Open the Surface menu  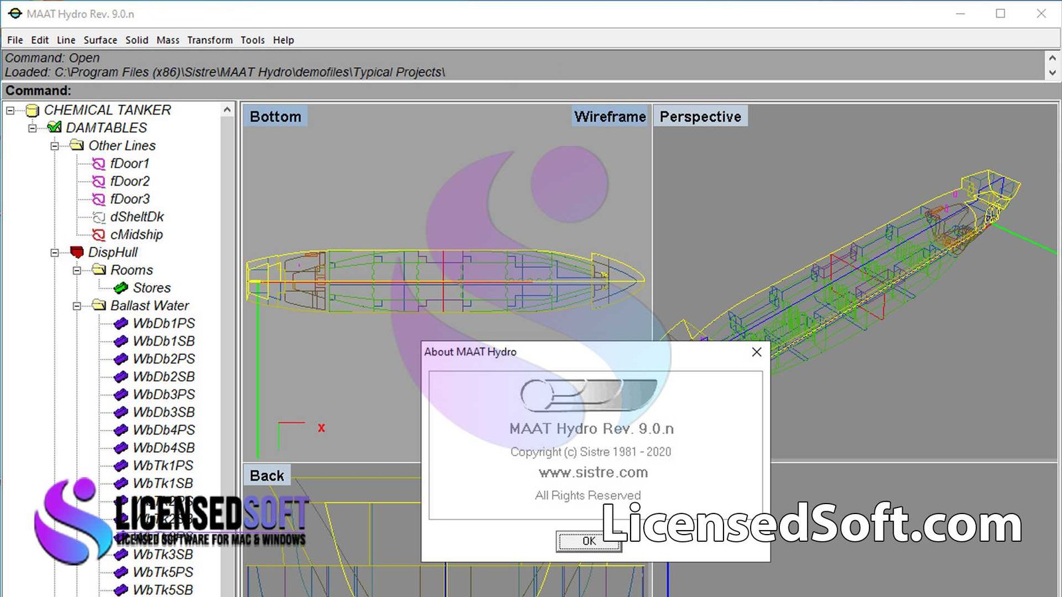[x=100, y=40]
